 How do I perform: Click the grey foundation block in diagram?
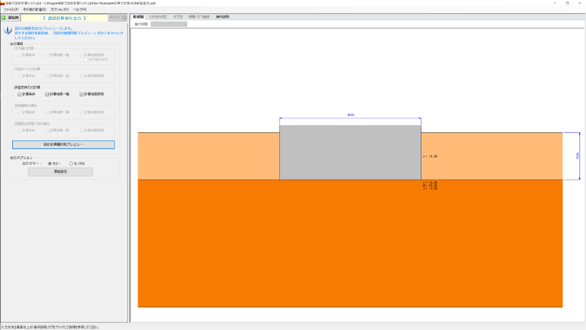[x=350, y=153]
